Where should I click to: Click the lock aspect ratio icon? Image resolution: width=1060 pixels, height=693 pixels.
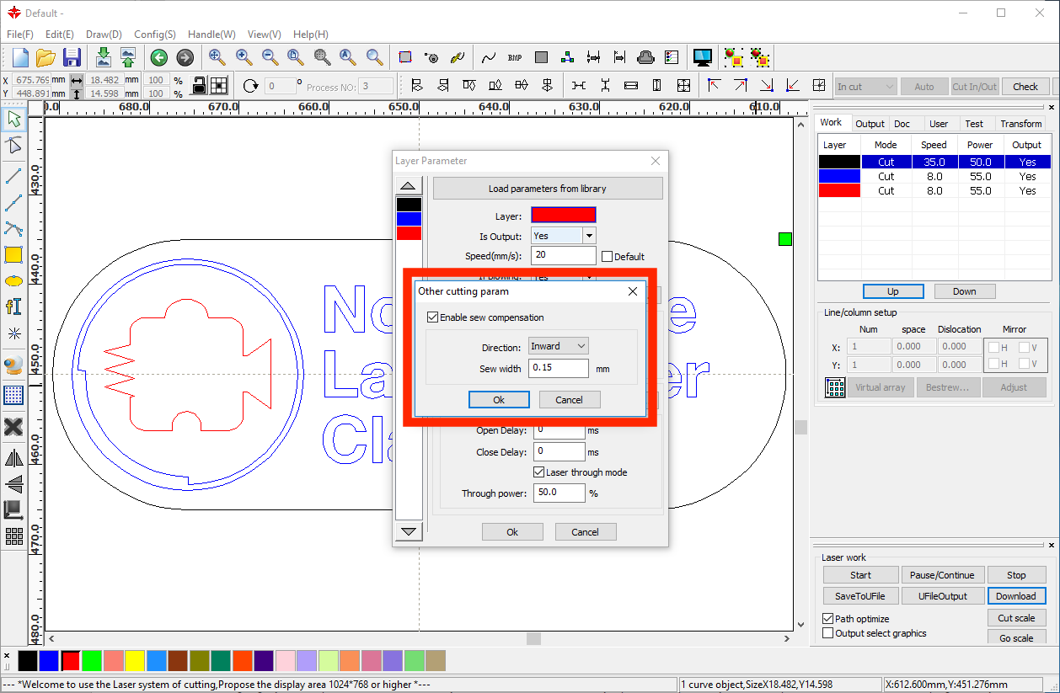point(199,85)
